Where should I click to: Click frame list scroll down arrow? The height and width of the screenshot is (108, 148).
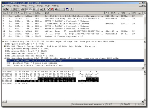coord(145,38)
